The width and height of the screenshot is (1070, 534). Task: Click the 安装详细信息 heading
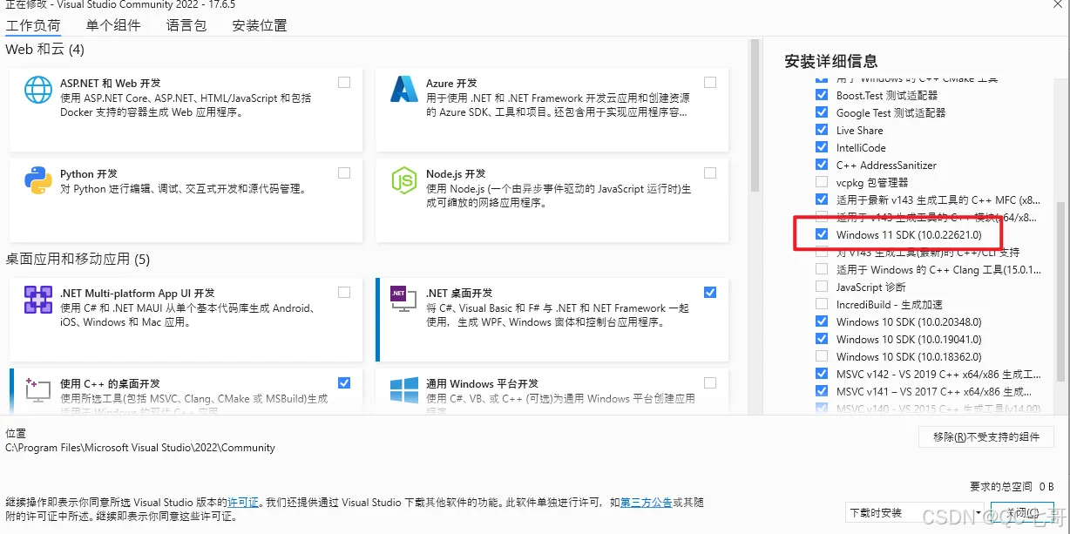pyautogui.click(x=831, y=61)
